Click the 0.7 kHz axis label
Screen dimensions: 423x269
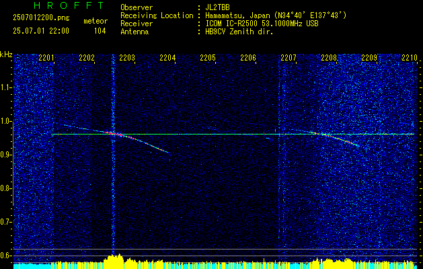click(6, 222)
